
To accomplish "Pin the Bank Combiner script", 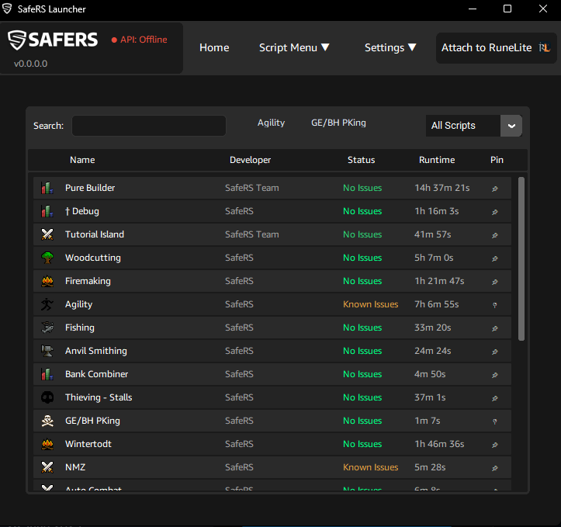I will point(495,375).
